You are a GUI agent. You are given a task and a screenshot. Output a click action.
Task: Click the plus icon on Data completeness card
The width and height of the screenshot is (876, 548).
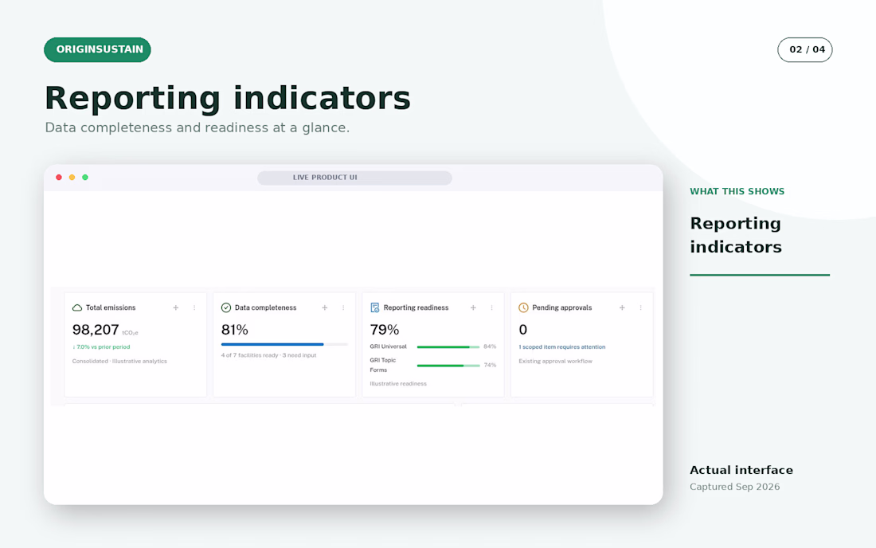point(325,307)
